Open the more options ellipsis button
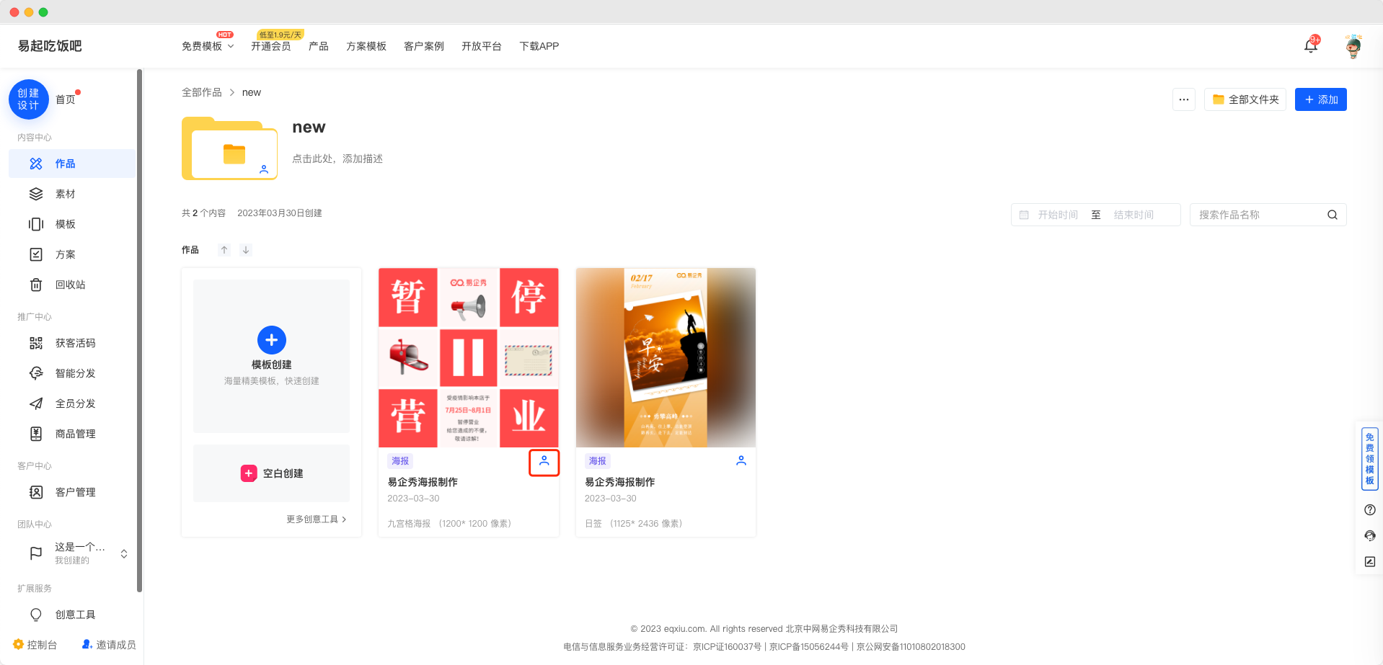The height and width of the screenshot is (665, 1383). point(1183,99)
